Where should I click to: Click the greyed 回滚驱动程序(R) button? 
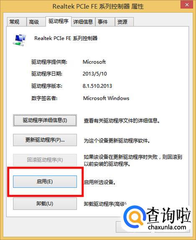click(x=45, y=160)
